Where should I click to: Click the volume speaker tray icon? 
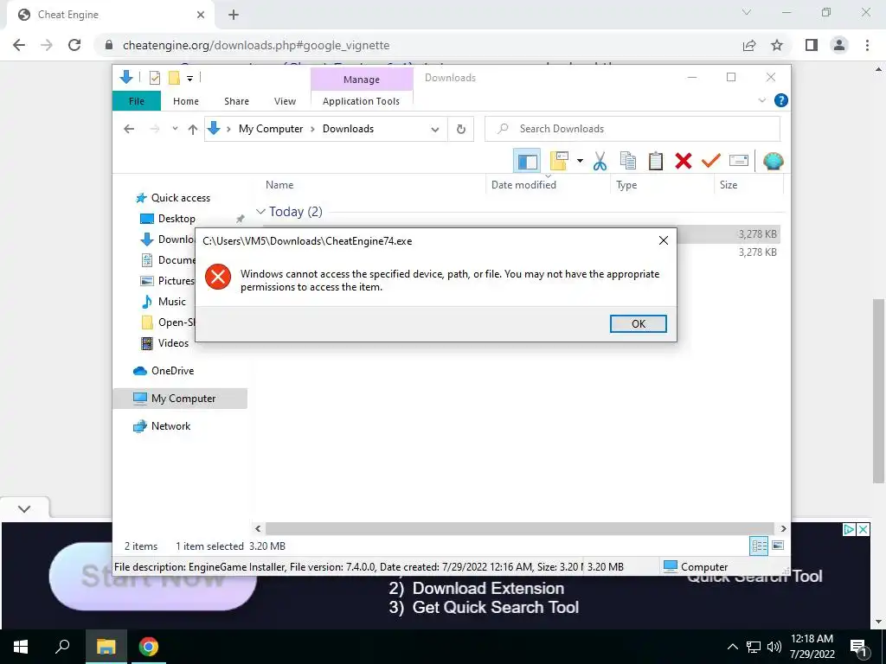(774, 647)
